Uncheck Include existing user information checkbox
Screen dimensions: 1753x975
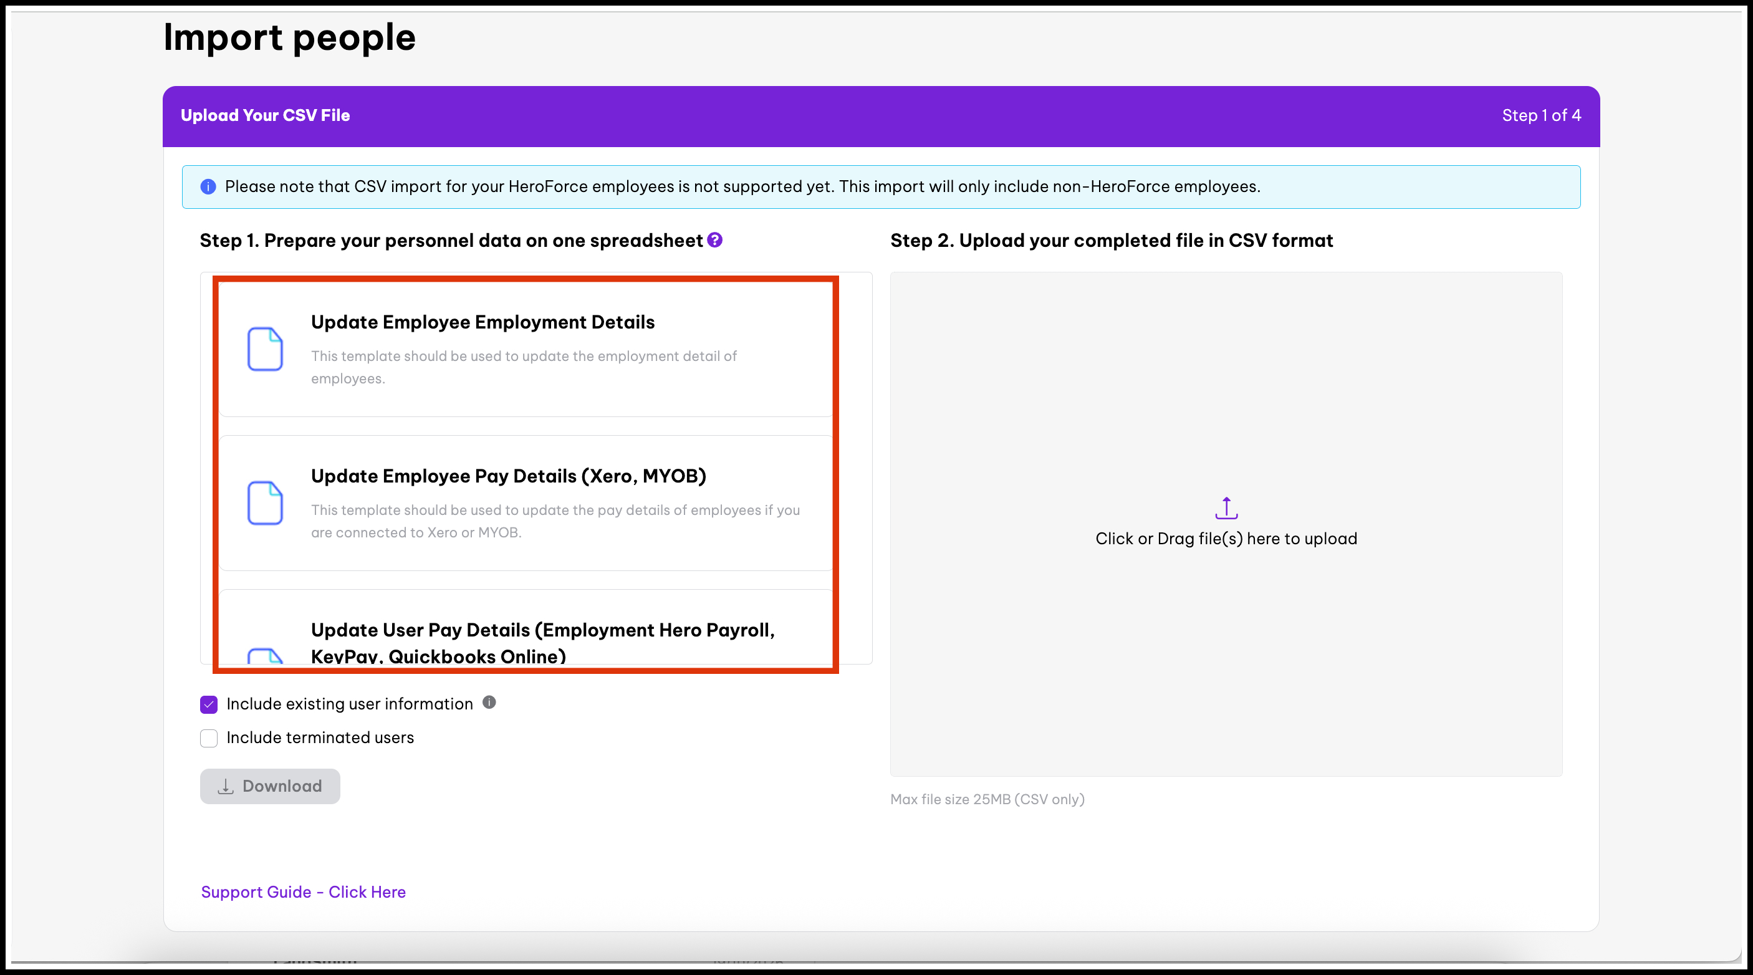coord(209,704)
